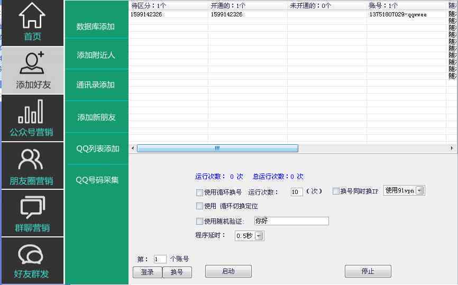The image size is (458, 285).
Task: Click the 启动 start button
Action: 228,271
